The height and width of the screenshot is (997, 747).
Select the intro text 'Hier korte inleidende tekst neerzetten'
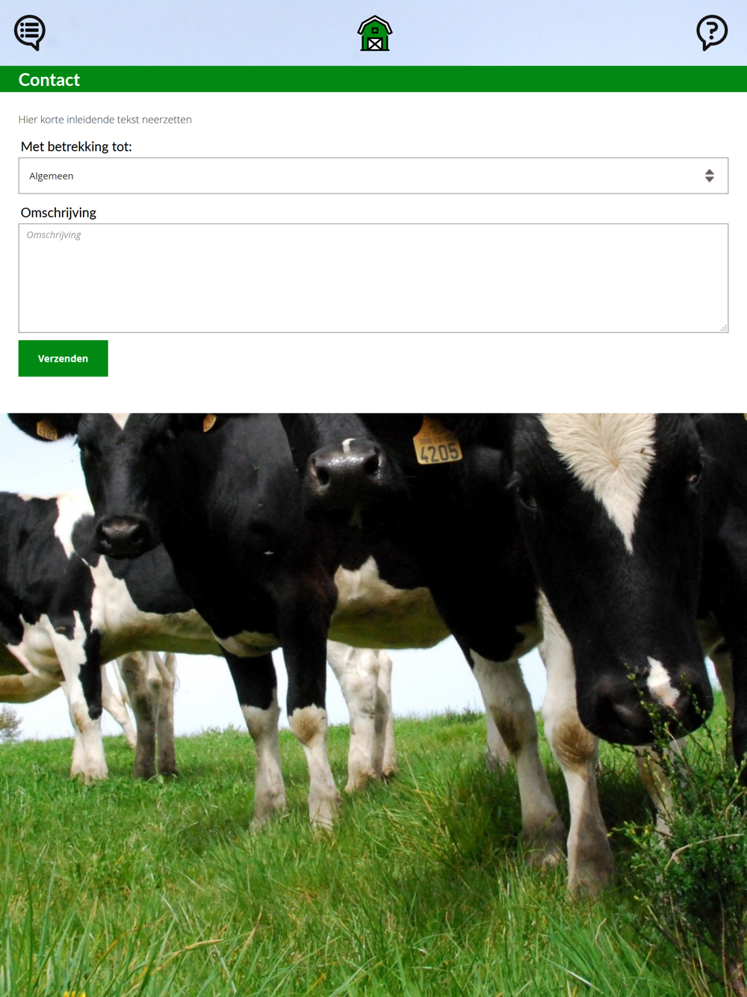click(x=105, y=120)
